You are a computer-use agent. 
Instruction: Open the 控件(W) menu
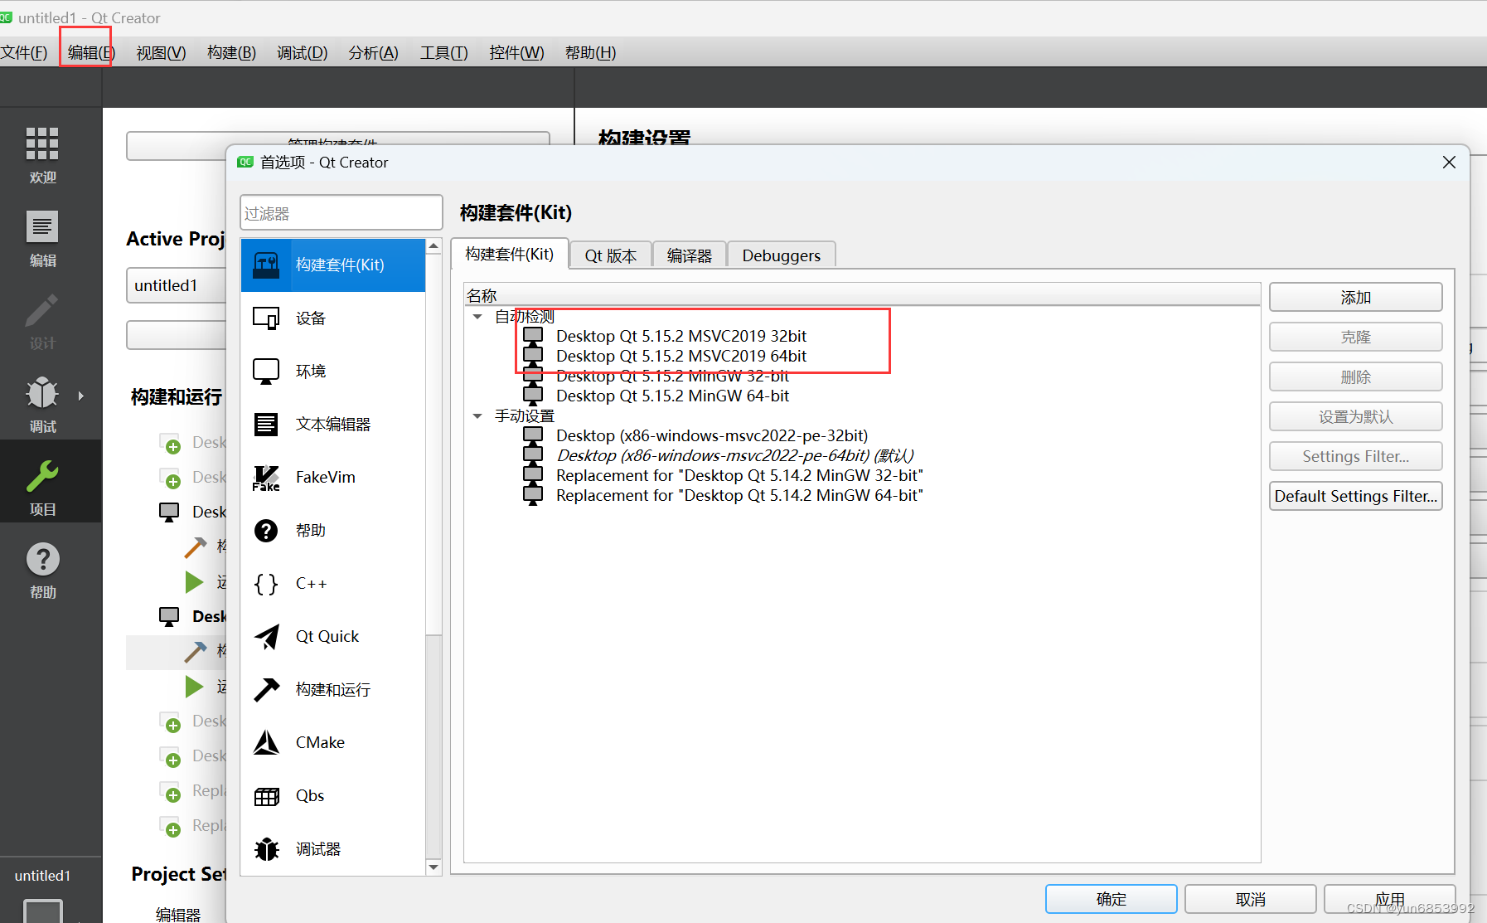[x=516, y=53]
